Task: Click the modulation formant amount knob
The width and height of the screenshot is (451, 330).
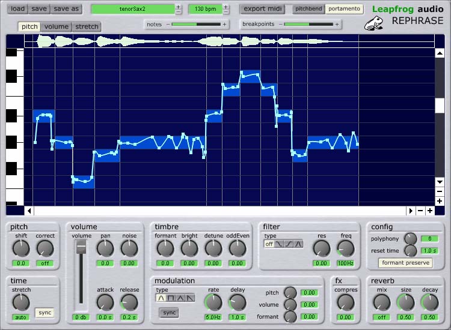Action: pos(290,317)
